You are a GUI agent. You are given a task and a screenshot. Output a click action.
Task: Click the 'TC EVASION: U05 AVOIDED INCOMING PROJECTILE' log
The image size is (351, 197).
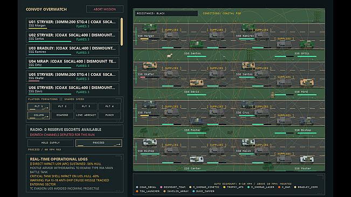[65, 188]
